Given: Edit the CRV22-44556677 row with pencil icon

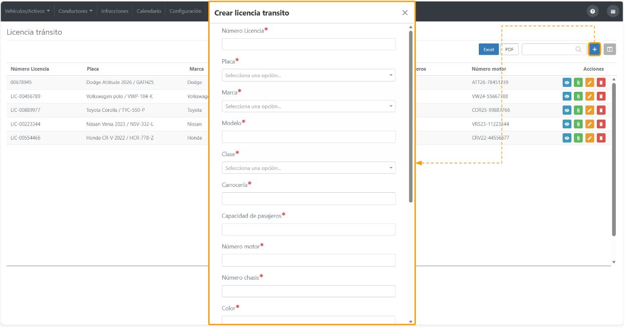Looking at the screenshot, I should click(589, 138).
